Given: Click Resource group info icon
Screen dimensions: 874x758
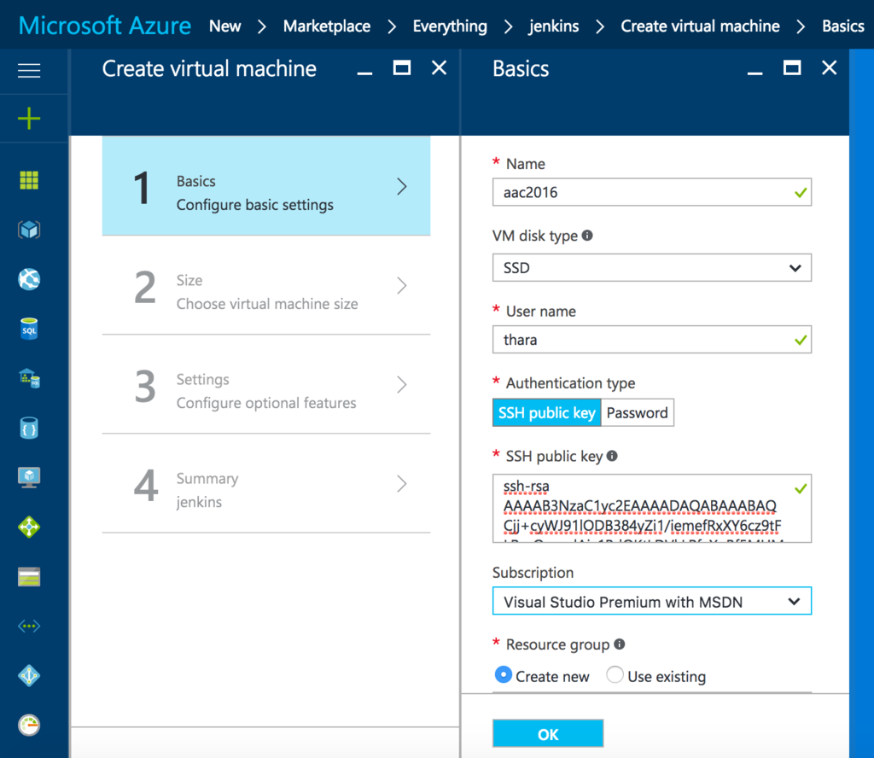Looking at the screenshot, I should click(x=620, y=644).
